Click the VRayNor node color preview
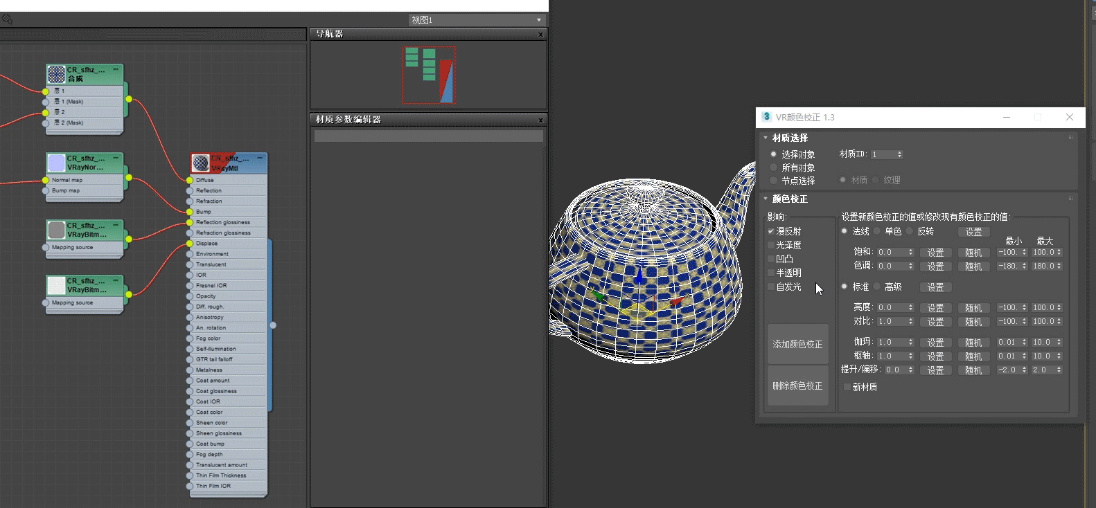 tap(56, 163)
